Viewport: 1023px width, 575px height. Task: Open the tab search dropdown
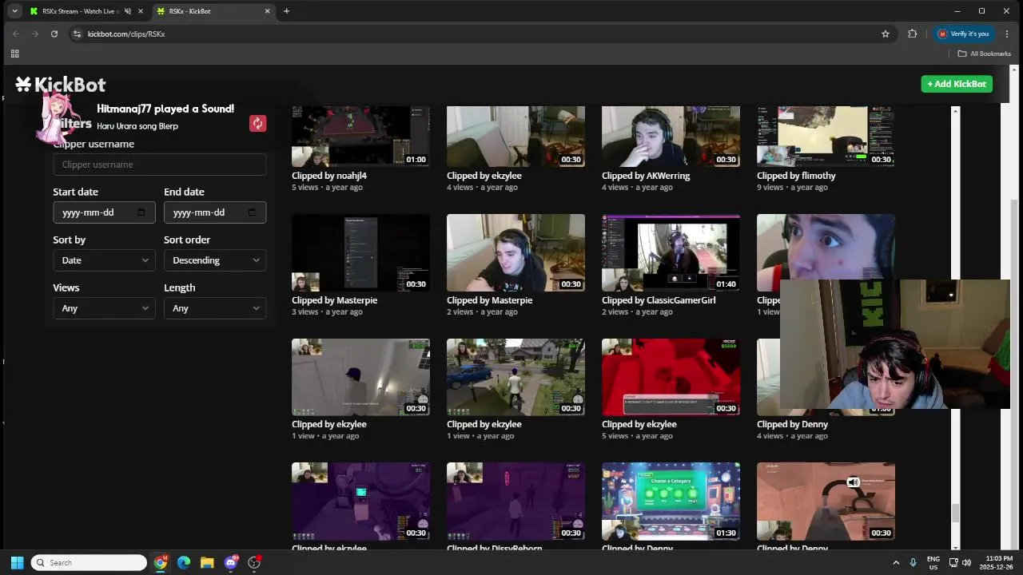14,11
